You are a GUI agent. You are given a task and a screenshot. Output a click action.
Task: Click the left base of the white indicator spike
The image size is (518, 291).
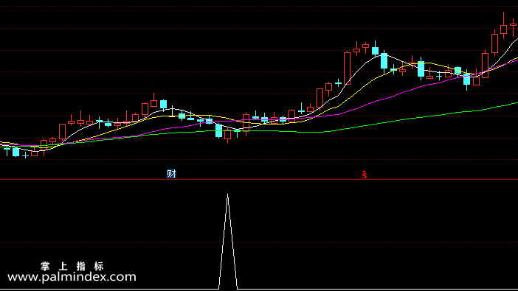(x=218, y=289)
